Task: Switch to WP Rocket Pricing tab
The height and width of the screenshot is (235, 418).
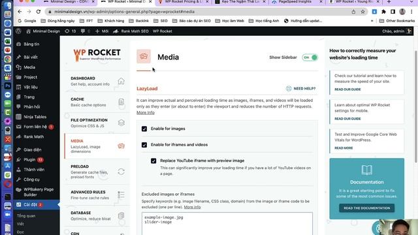Action: pos(184,2)
